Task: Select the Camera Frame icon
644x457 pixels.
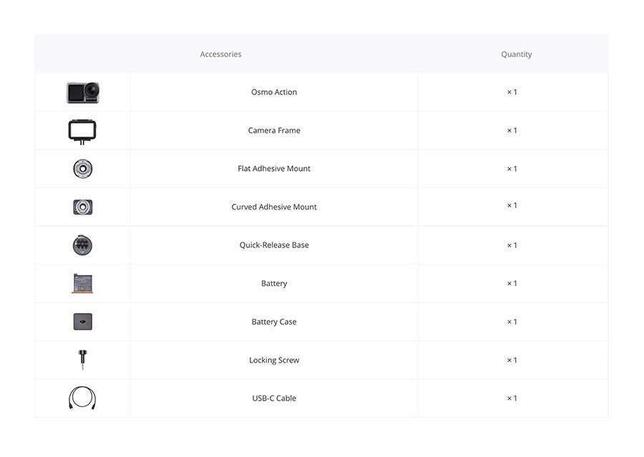Action: click(x=82, y=132)
